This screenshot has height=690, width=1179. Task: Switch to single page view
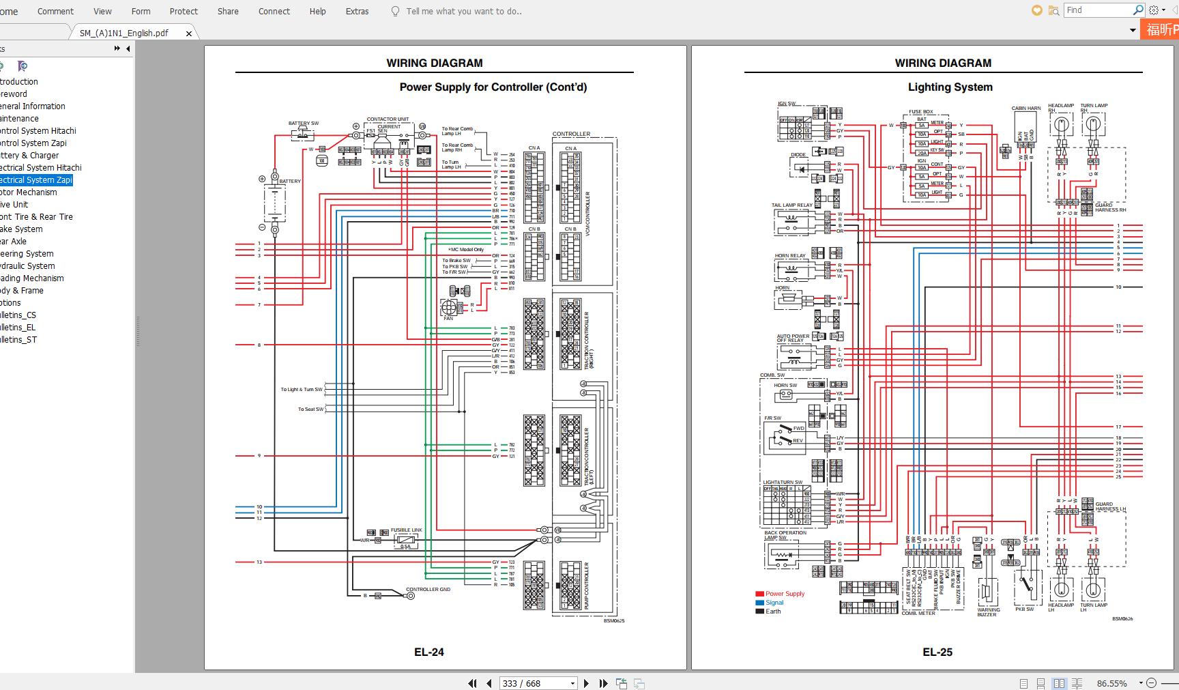coord(1023,683)
